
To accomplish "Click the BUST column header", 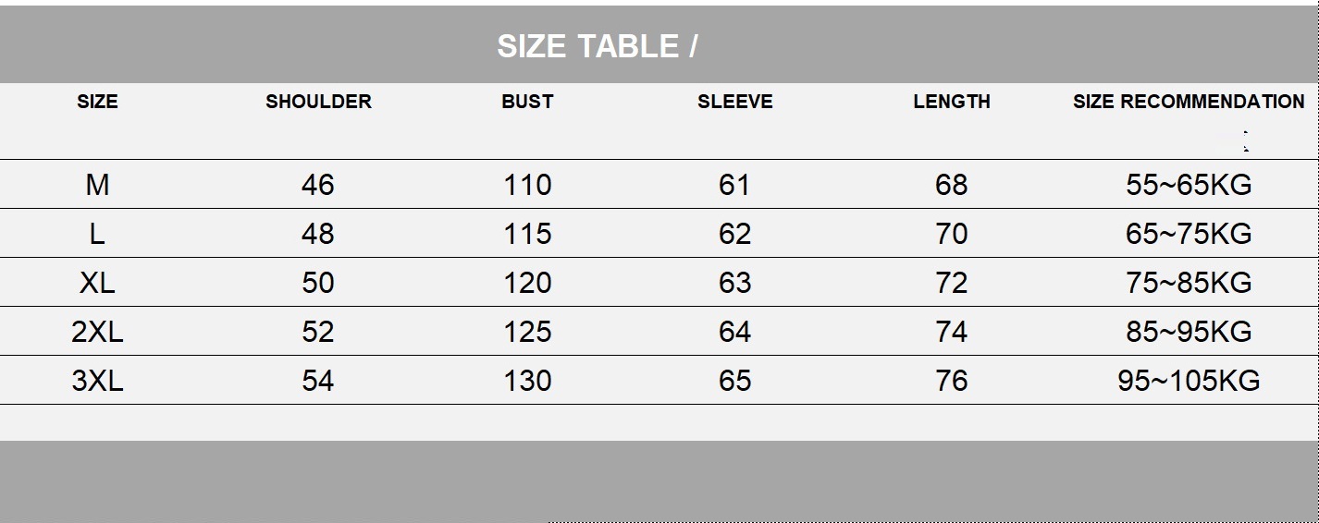I will (527, 102).
